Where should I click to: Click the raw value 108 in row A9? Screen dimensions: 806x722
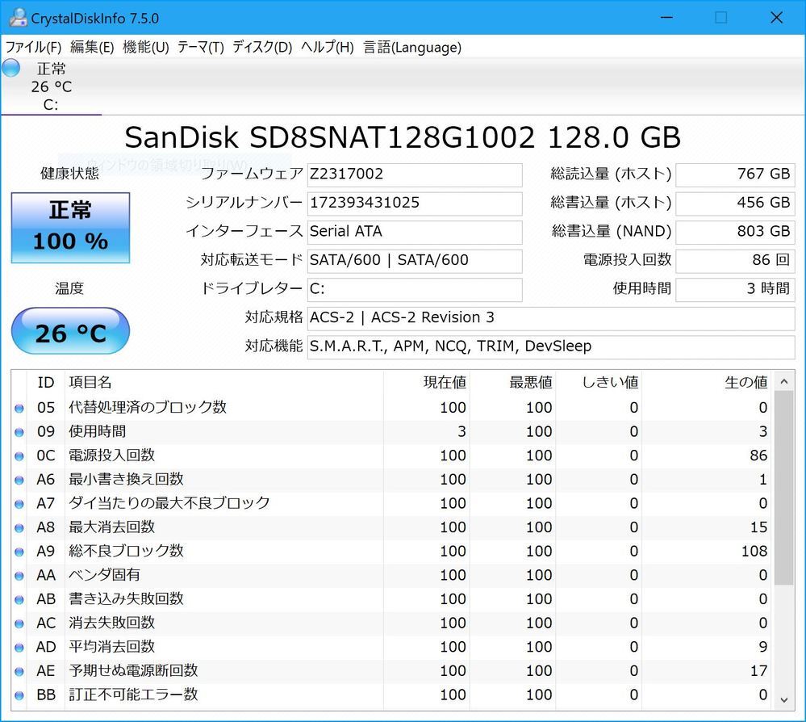[x=754, y=552]
